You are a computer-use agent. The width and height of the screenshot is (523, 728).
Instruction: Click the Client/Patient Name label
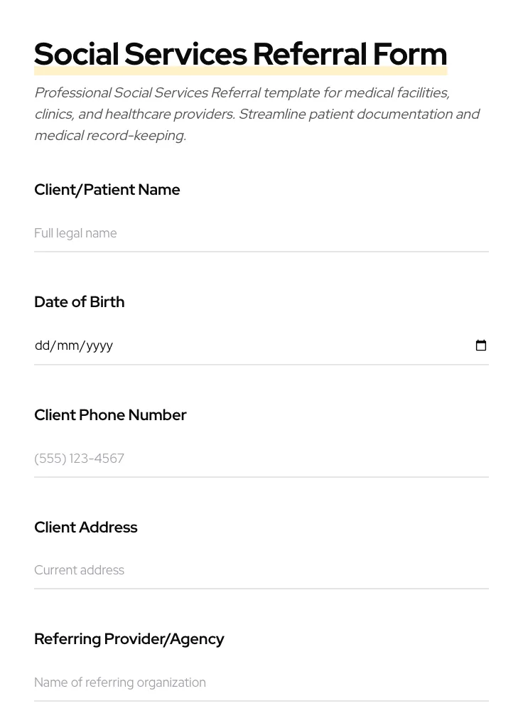(107, 190)
